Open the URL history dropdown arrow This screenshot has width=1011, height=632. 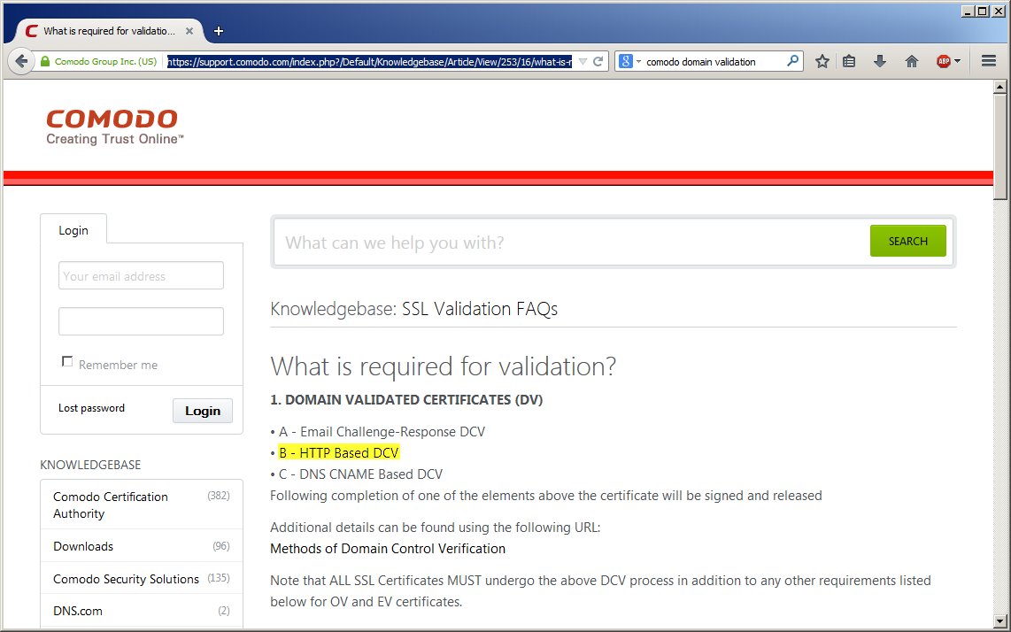(583, 62)
